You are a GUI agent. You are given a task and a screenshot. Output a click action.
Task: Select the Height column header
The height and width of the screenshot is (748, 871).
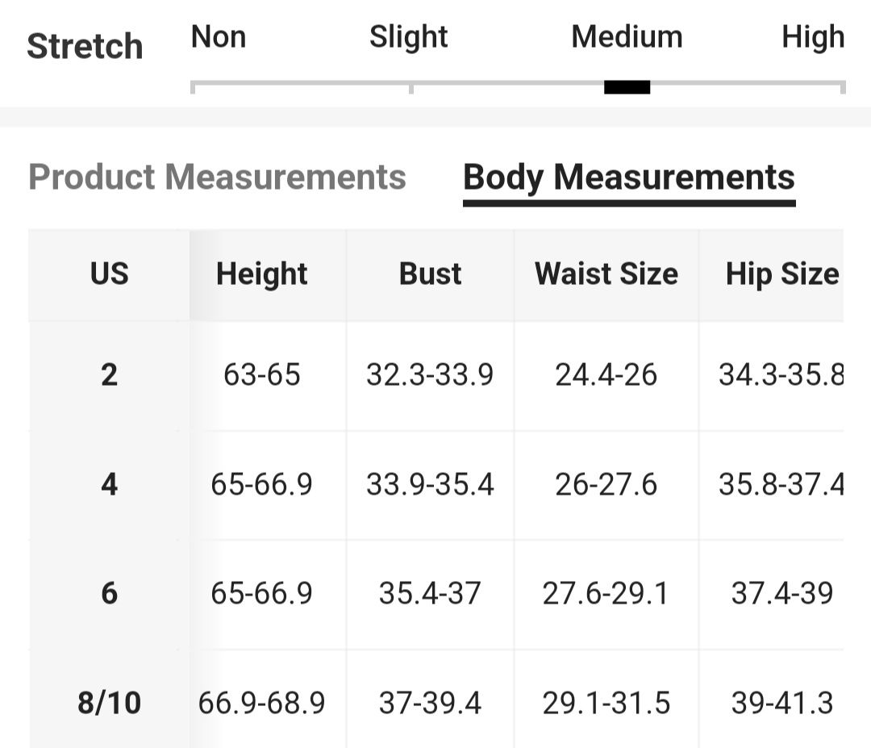click(x=261, y=274)
